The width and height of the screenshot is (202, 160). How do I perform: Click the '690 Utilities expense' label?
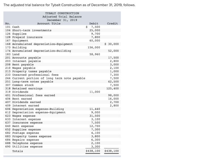point(24,147)
